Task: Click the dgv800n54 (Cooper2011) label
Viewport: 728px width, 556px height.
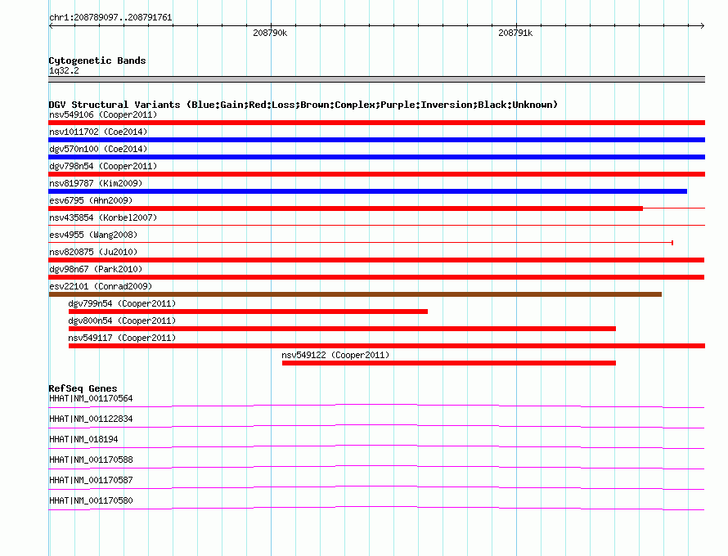Action: (122, 321)
